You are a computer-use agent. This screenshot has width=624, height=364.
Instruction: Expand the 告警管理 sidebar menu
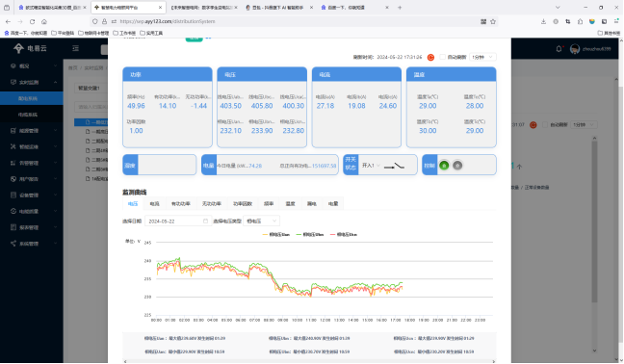click(x=32, y=163)
